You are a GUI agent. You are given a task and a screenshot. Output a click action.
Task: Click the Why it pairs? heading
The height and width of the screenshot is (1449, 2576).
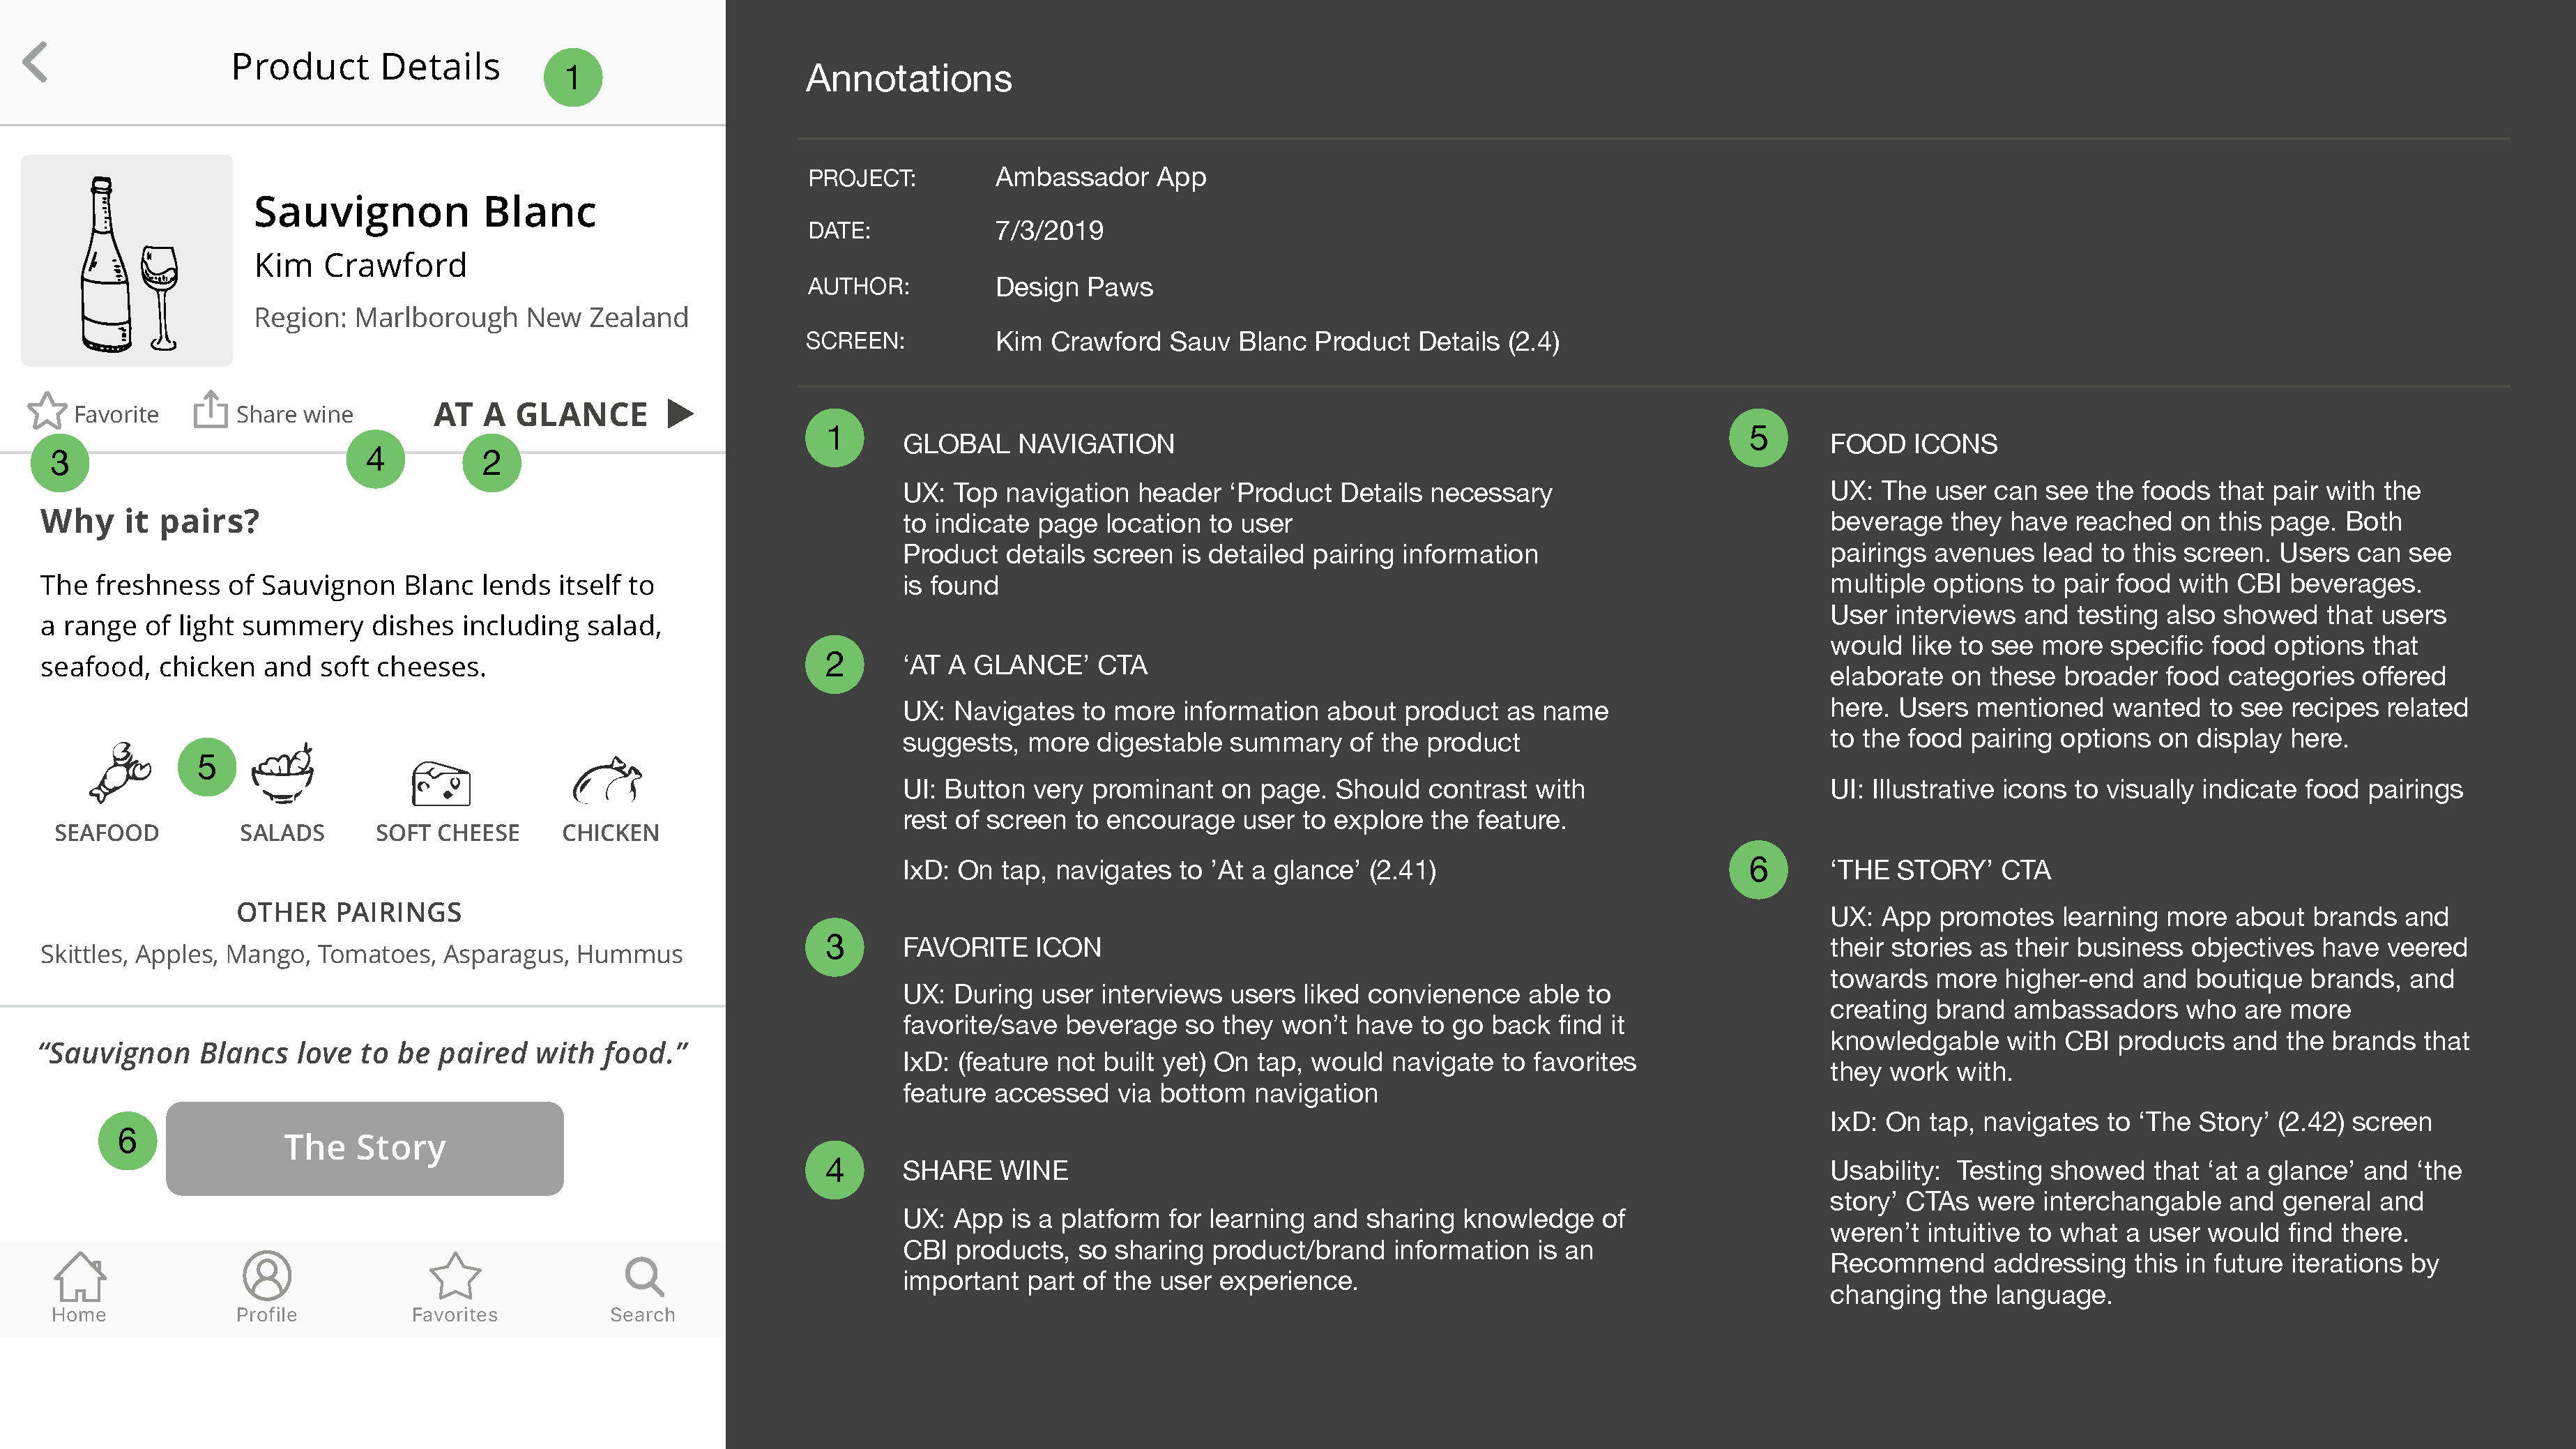[x=150, y=521]
